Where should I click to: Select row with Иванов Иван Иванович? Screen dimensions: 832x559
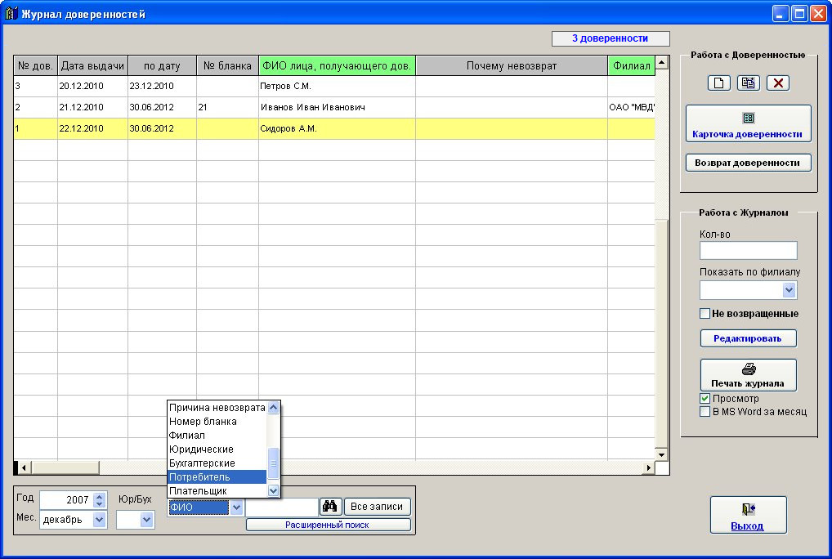[x=334, y=107]
